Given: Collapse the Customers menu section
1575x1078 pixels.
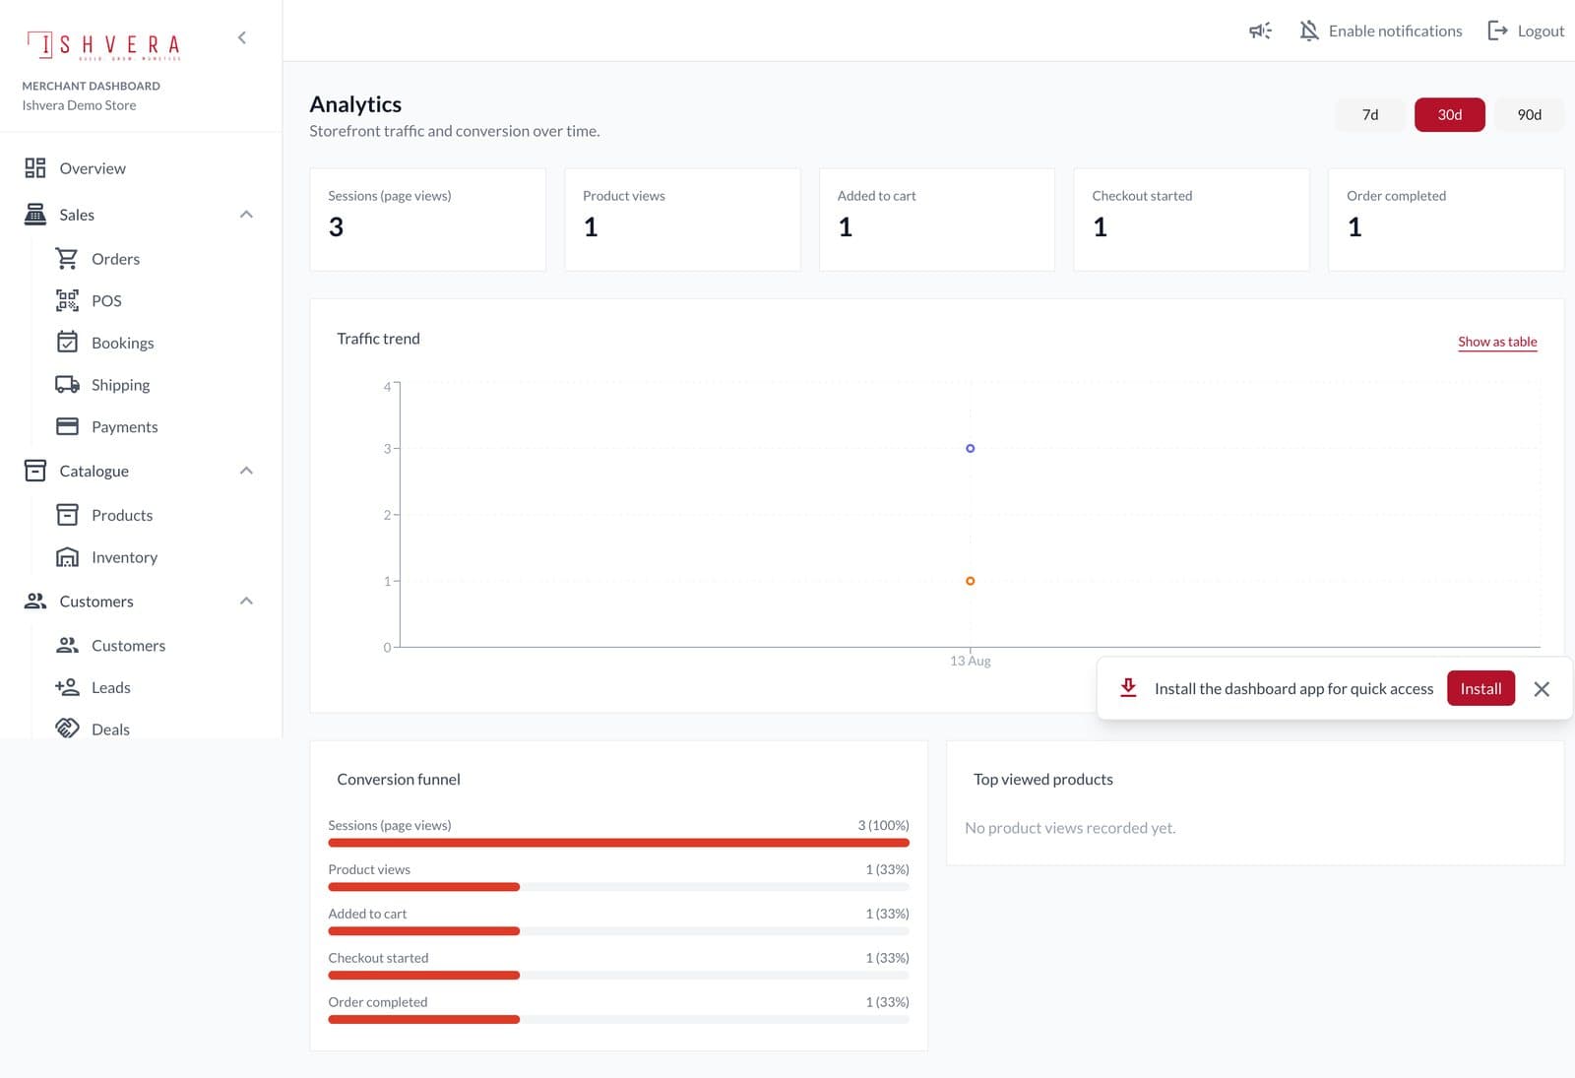Looking at the screenshot, I should coord(246,601).
